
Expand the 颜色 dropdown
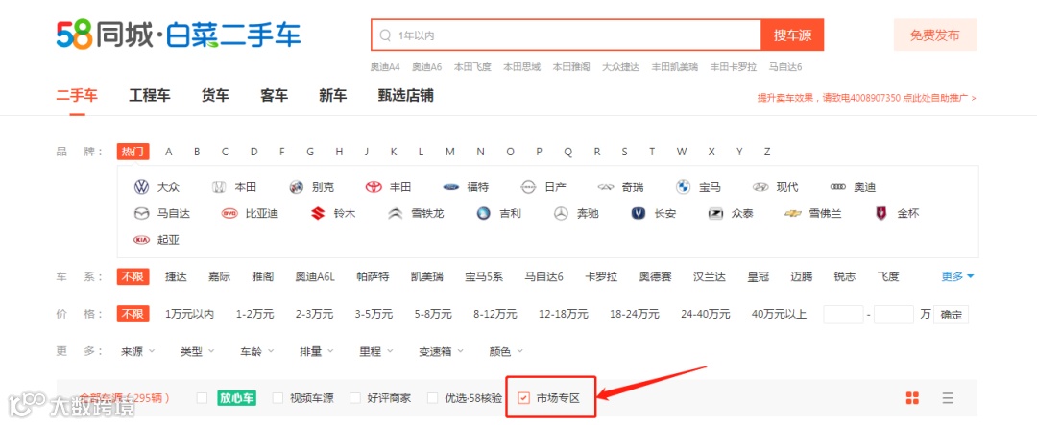point(506,352)
